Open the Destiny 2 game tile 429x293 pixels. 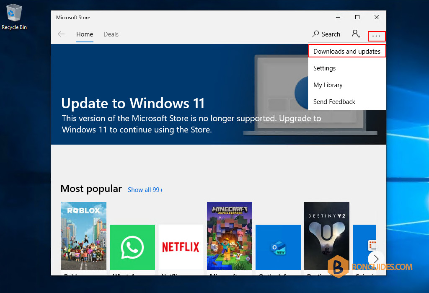(x=327, y=236)
